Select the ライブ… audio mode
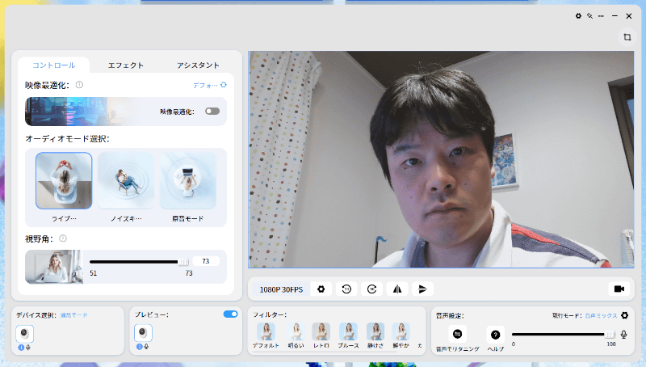Screen dimensions: 646x367 coord(64,180)
